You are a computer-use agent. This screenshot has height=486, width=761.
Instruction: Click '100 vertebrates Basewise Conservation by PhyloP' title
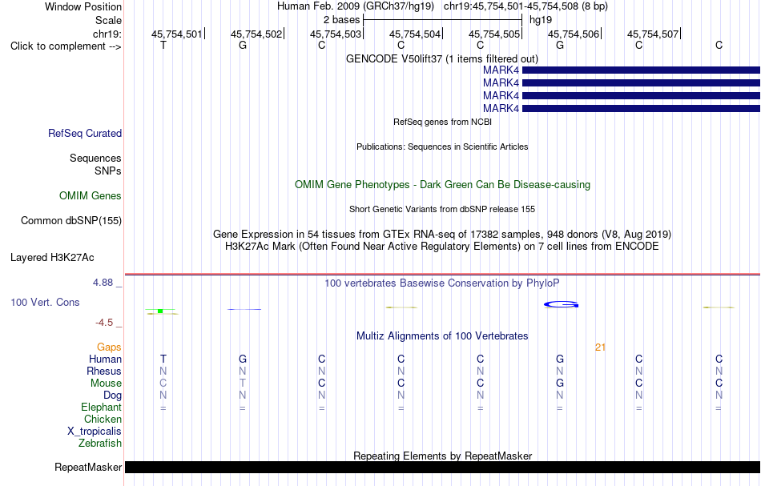click(x=442, y=283)
